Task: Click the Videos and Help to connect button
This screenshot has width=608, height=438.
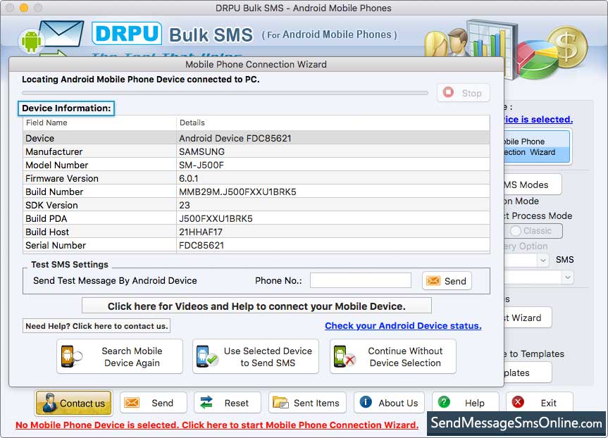Action: click(x=256, y=306)
